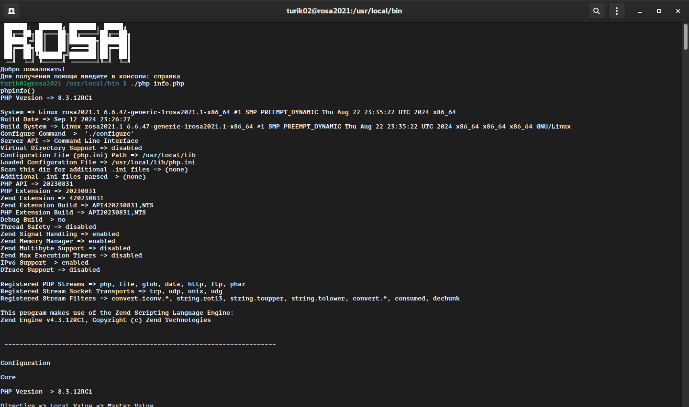This screenshot has height=407, width=689.
Task: Click the Thread Safety line
Action: tap(48, 227)
